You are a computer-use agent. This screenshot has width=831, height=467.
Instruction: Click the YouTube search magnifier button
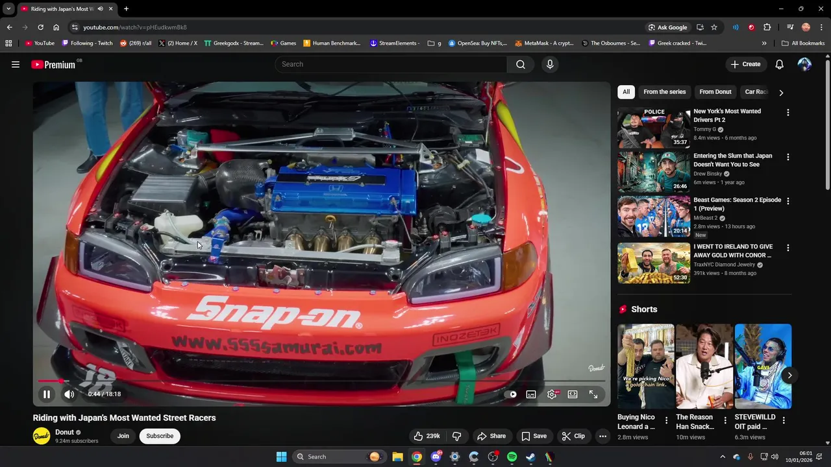[x=521, y=64]
